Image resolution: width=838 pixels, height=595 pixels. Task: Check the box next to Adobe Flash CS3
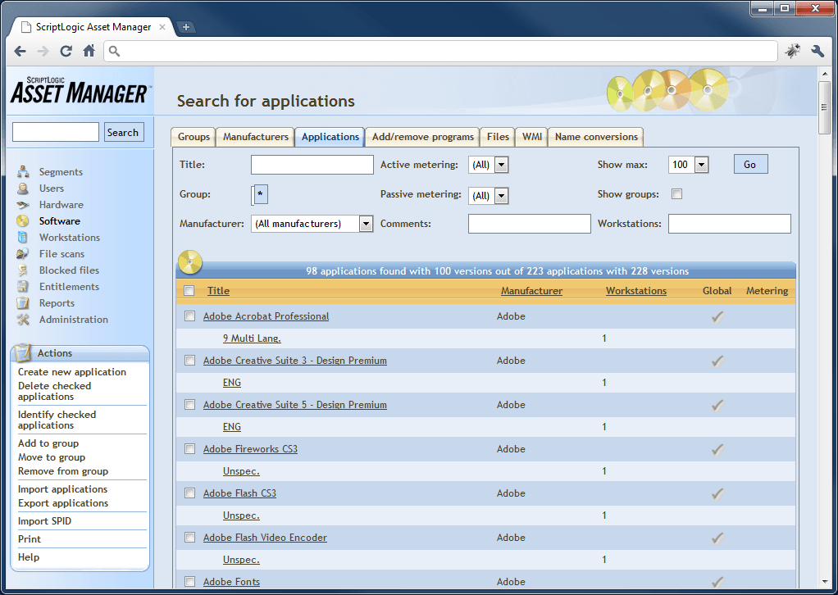[x=189, y=493]
